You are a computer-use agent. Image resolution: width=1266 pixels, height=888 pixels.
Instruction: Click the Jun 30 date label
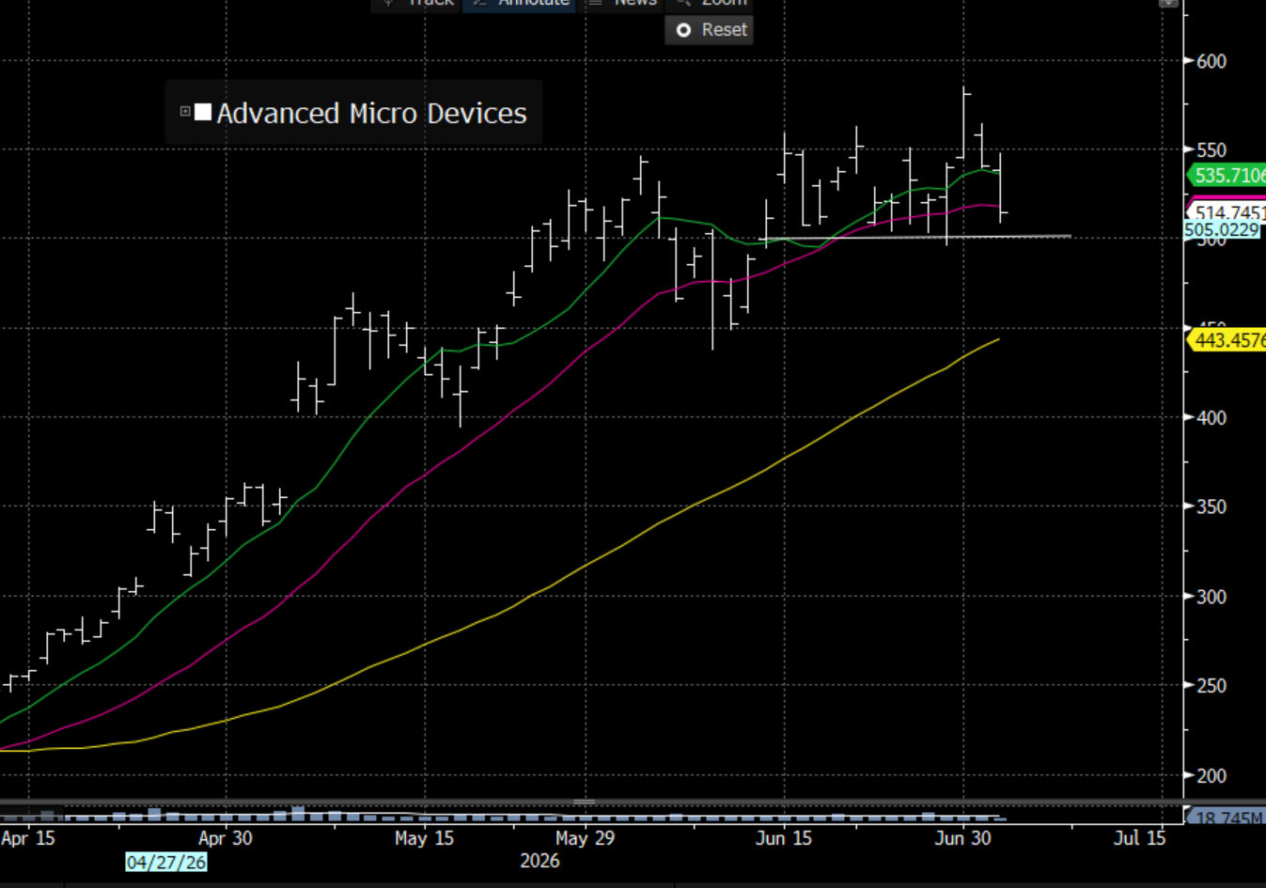963,838
